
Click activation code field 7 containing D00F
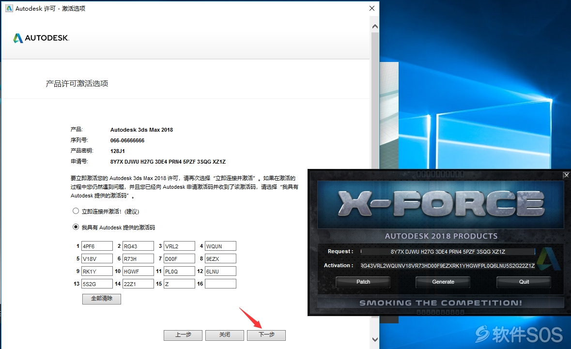pyautogui.click(x=179, y=259)
